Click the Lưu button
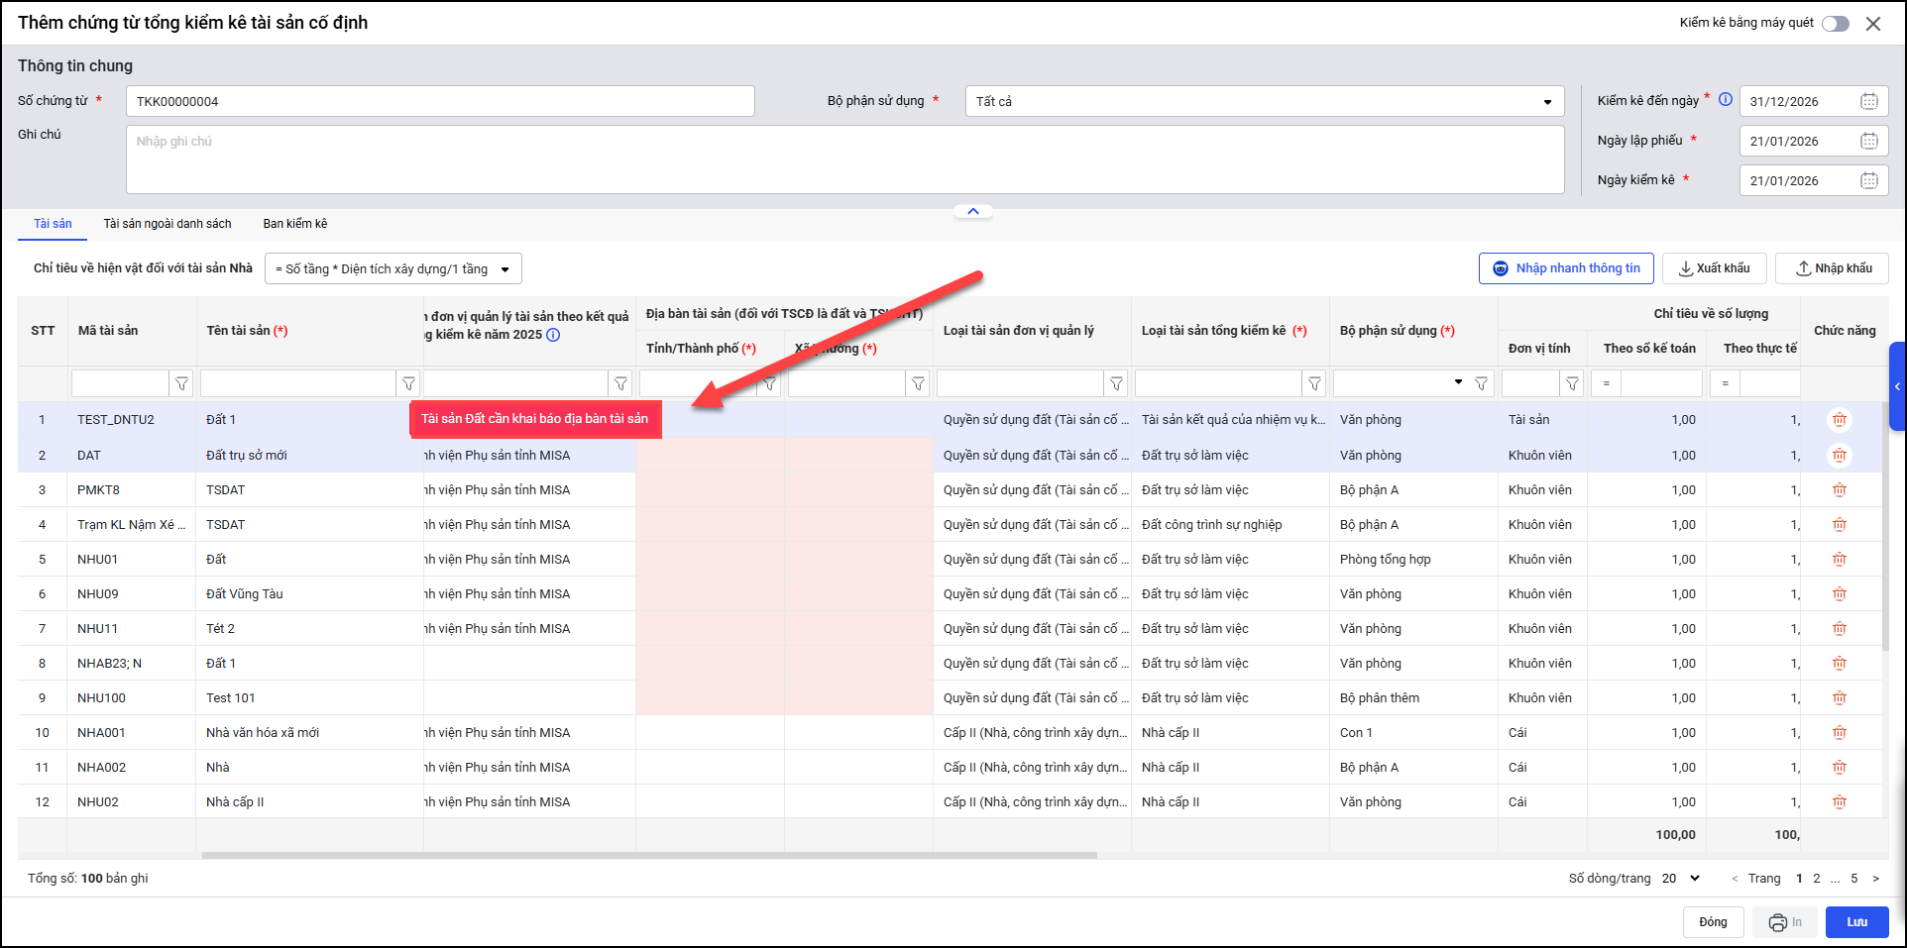The image size is (1907, 948). point(1856,922)
